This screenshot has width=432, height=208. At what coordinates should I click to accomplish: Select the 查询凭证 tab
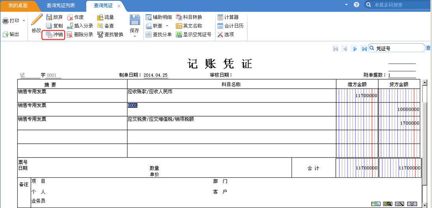(x=103, y=6)
